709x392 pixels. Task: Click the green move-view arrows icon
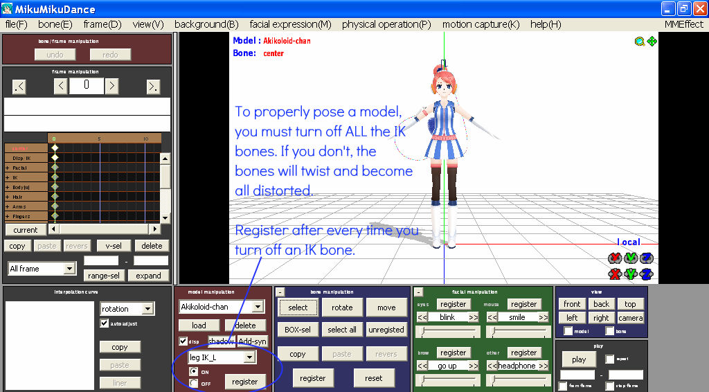tap(652, 41)
